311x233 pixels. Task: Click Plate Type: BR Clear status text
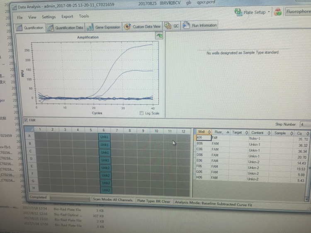[x=153, y=201]
